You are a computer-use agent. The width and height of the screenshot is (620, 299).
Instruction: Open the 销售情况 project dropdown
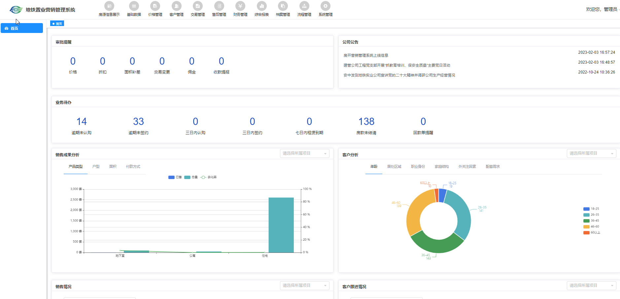point(305,285)
